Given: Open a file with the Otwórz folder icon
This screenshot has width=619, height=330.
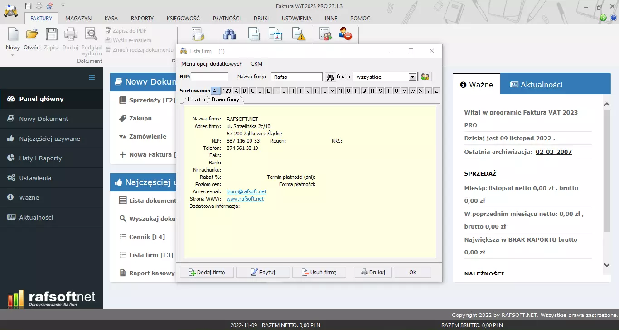Looking at the screenshot, I should click(x=32, y=34).
